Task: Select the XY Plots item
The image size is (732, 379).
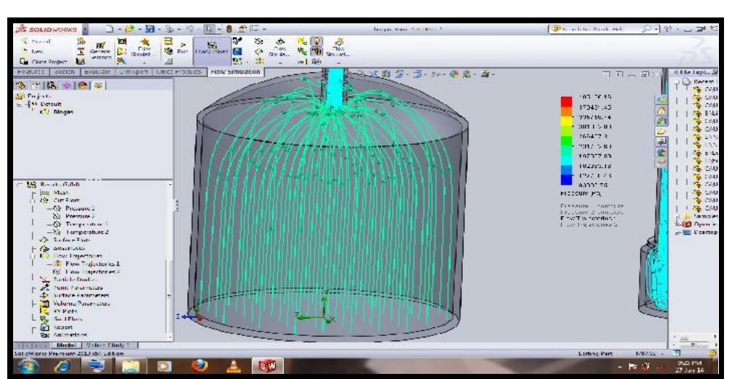Action: tap(57, 311)
